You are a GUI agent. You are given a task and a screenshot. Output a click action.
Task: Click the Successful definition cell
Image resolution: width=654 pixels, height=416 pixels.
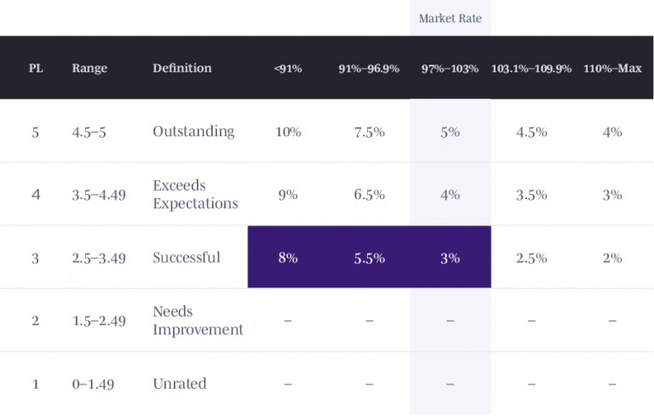click(186, 258)
